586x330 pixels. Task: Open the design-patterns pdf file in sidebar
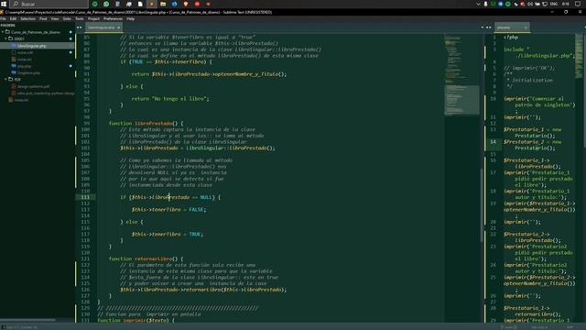click(33, 86)
